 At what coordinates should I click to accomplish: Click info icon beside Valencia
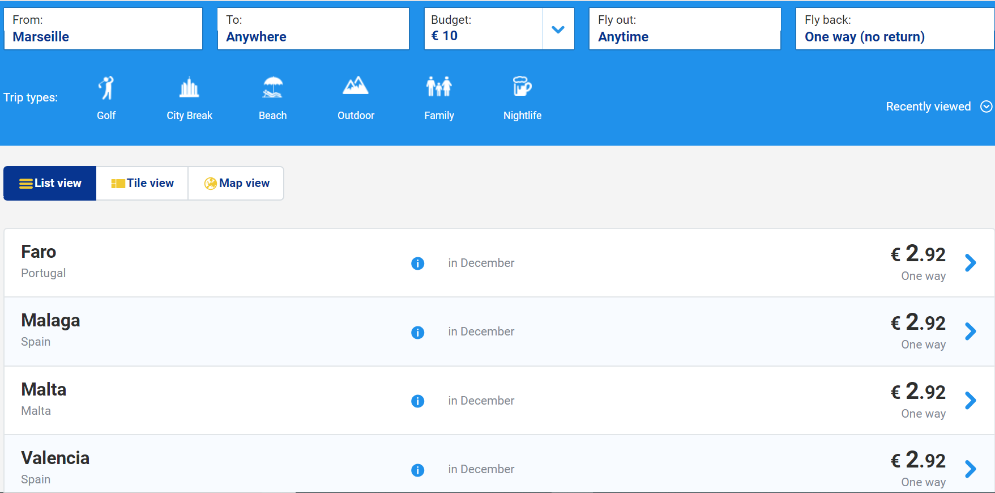[417, 470]
